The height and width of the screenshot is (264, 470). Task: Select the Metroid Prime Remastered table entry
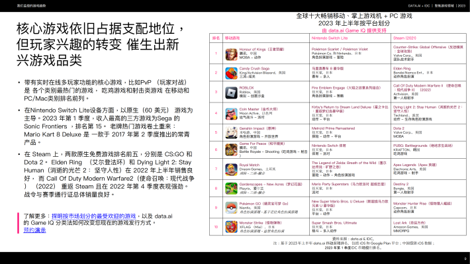tap(333, 128)
